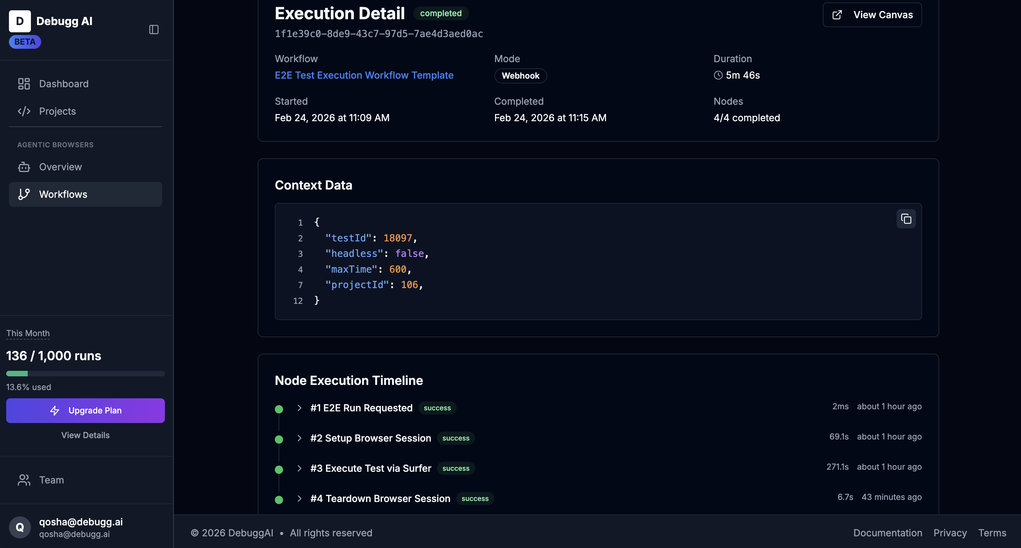Open Documentation from the footer
This screenshot has height=548, width=1021.
tap(887, 533)
